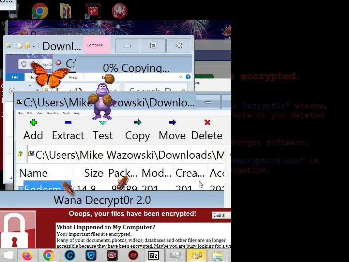Launch Firefox from the taskbar

(27, 255)
